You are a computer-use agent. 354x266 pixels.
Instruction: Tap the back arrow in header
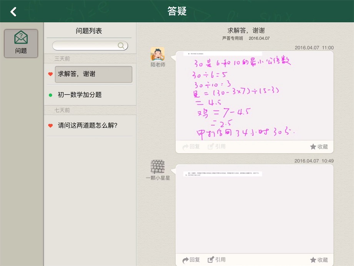[13, 12]
